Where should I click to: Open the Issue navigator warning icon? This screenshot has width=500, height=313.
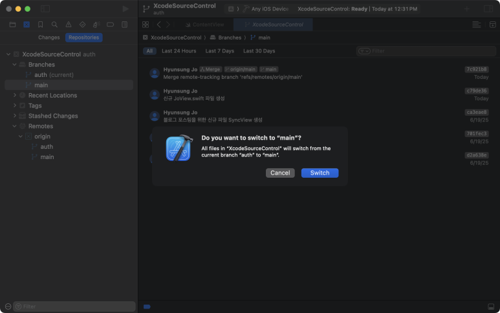tap(69, 25)
